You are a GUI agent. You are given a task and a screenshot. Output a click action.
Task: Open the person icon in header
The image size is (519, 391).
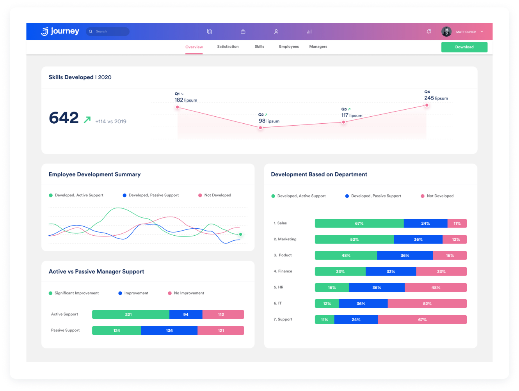click(x=276, y=32)
